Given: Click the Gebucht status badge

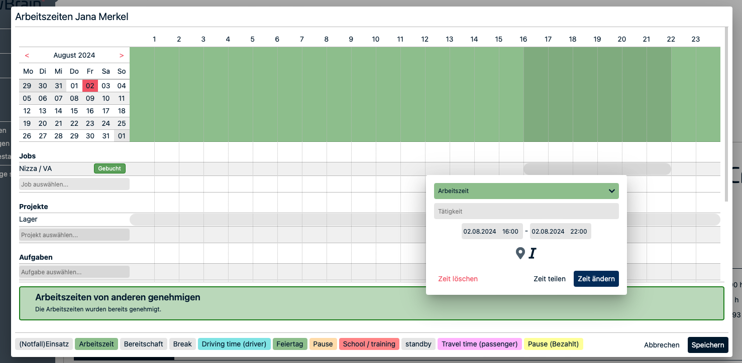Looking at the screenshot, I should (x=110, y=169).
